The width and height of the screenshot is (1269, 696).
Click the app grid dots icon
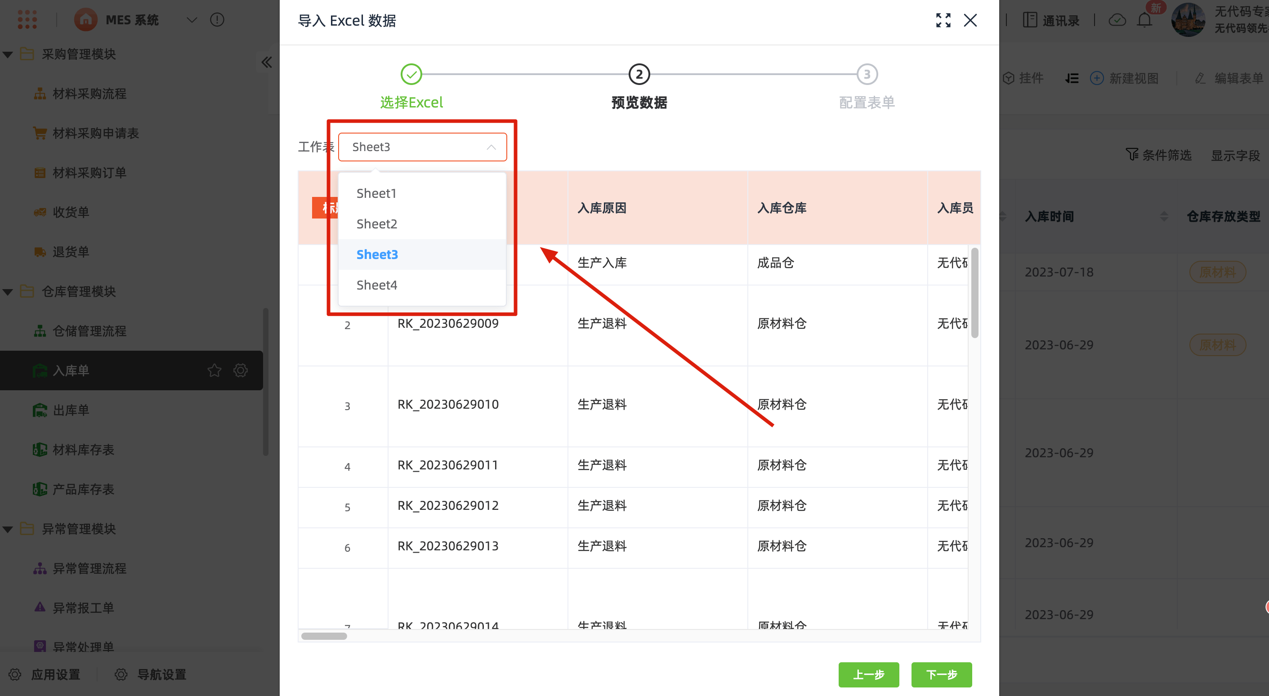point(27,20)
